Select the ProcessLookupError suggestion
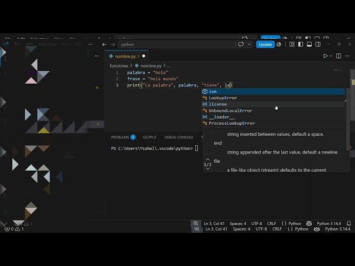Screen dimensions: 355x266 [x=273, y=123]
